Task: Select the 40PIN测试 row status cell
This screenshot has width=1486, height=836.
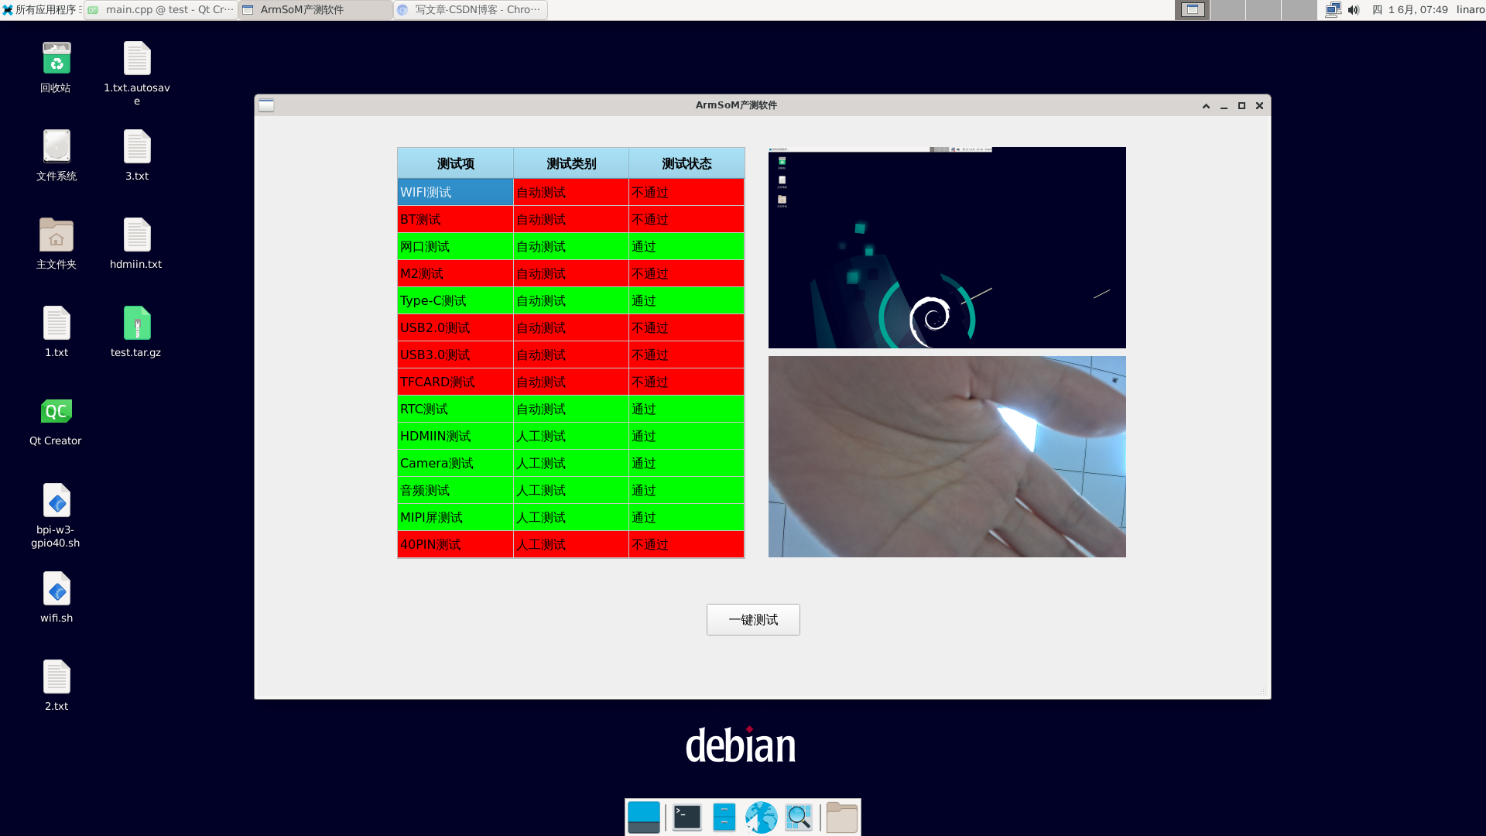Action: 686,544
